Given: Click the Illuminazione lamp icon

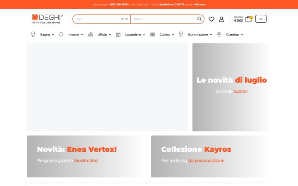Looking at the screenshot, I should (x=181, y=35).
